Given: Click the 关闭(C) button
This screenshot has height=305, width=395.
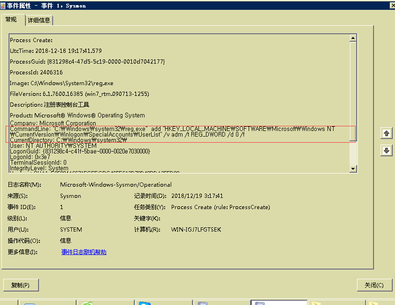Looking at the screenshot, I should pos(374,285).
